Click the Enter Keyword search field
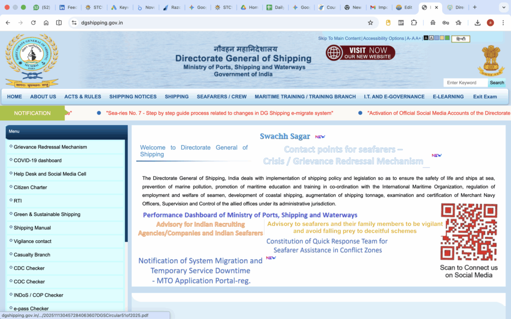Viewport: 511px width, 319px height. pyautogui.click(x=465, y=83)
